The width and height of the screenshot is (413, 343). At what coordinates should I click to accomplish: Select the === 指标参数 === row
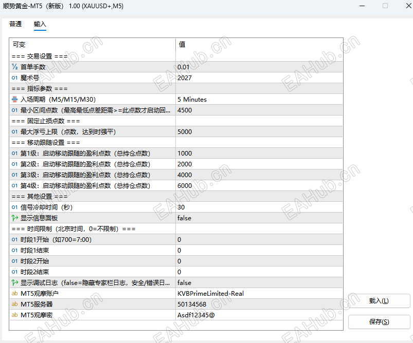(176, 89)
